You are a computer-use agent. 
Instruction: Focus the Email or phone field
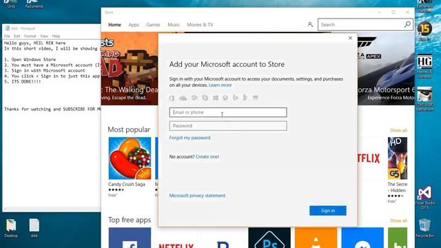click(x=228, y=112)
